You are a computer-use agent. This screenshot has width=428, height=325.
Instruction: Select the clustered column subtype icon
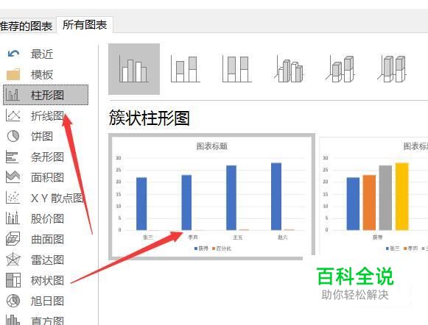click(x=134, y=69)
